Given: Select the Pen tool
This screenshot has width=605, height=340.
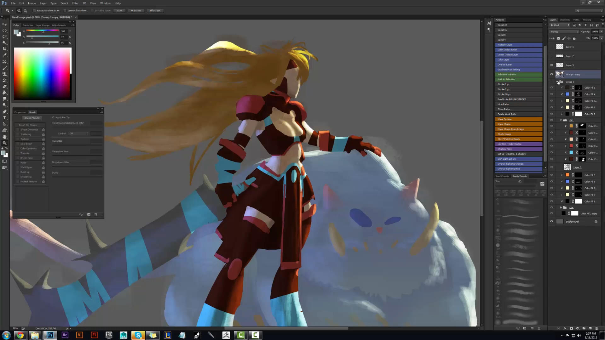Looking at the screenshot, I should [x=4, y=112].
